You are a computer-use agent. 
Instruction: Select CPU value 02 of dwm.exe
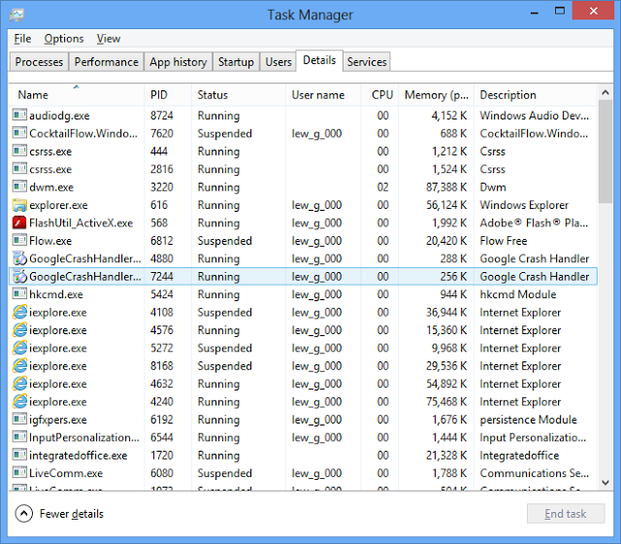(x=382, y=187)
